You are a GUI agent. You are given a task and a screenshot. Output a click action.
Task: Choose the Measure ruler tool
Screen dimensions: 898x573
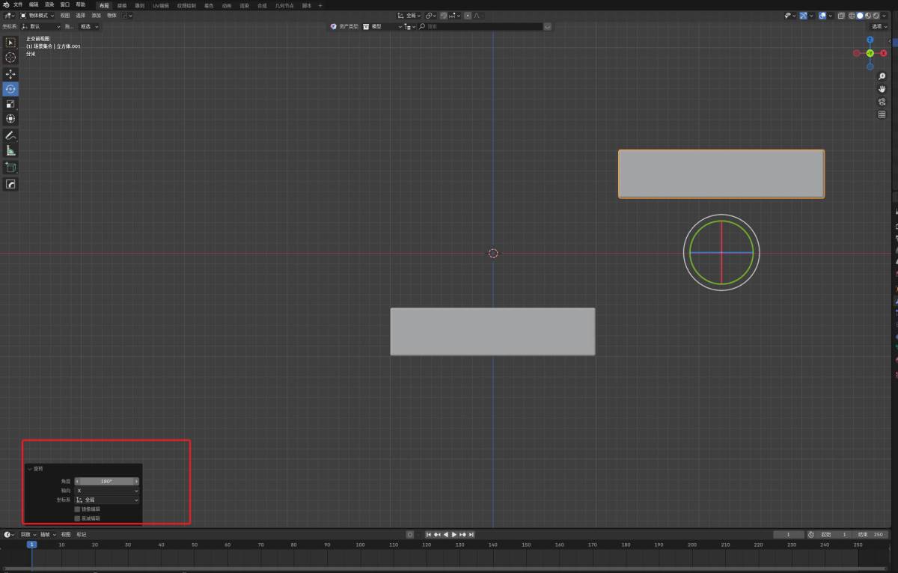[10, 151]
